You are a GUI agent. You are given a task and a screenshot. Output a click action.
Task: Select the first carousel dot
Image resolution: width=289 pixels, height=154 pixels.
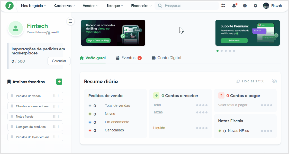point(218,51)
